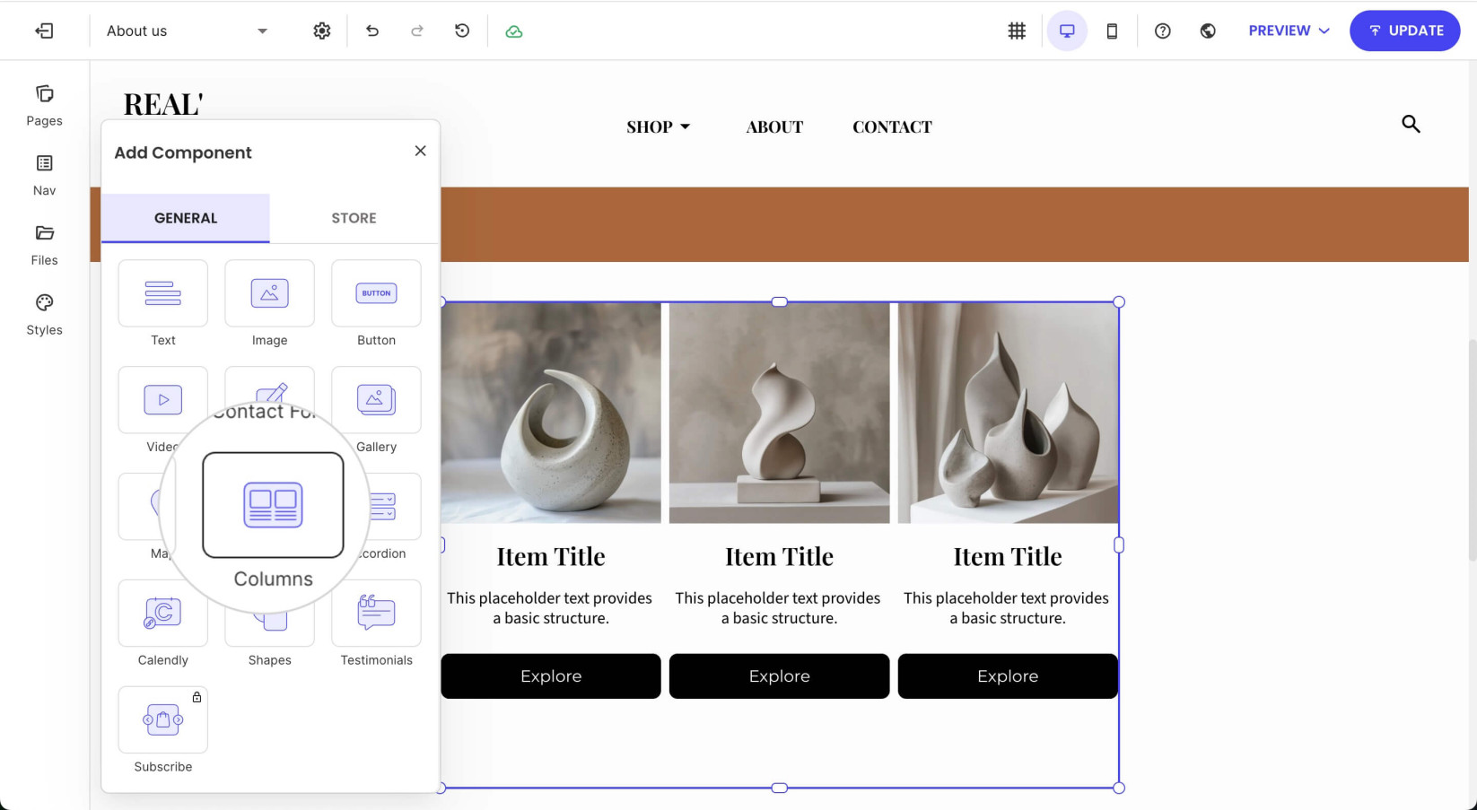
Task: Select the first Item Title heading
Action: point(551,557)
